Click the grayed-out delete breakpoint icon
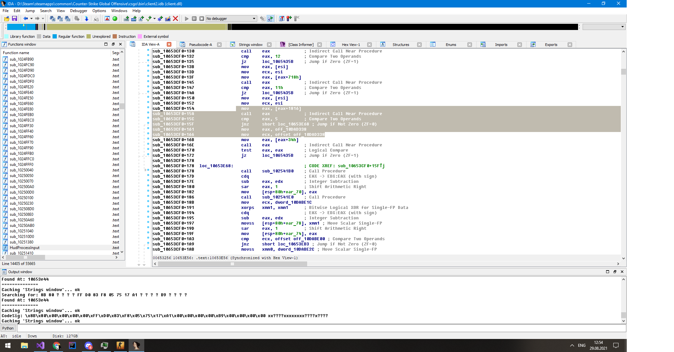Image resolution: width=674 pixels, height=352 pixels. click(x=296, y=19)
